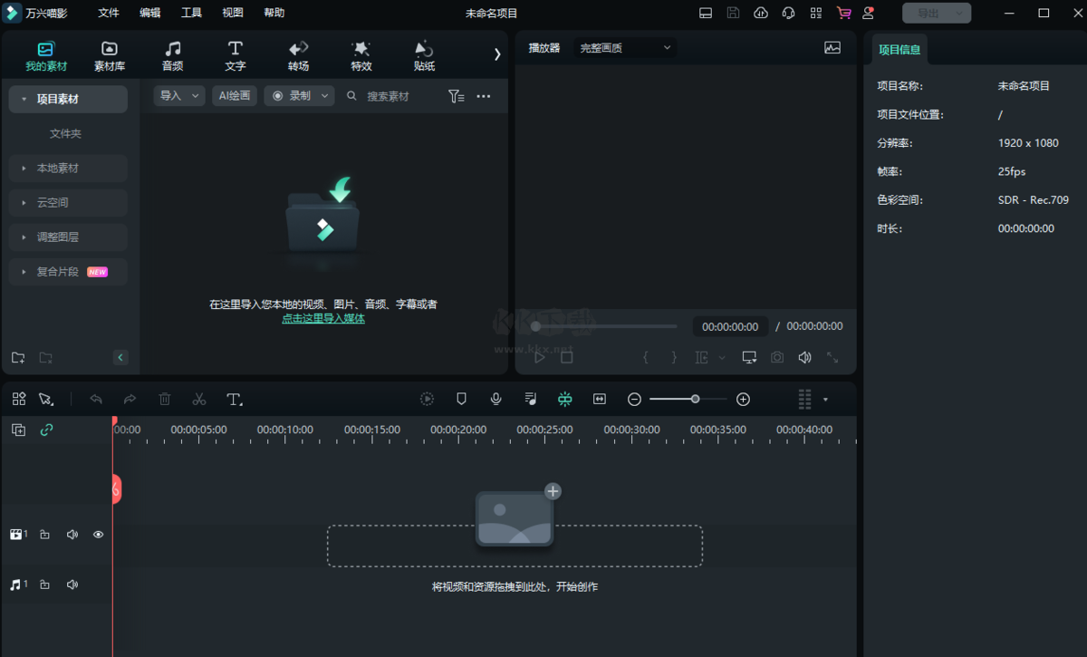The image size is (1087, 657).
Task: Click the timeline marker shield icon
Action: tap(461, 399)
